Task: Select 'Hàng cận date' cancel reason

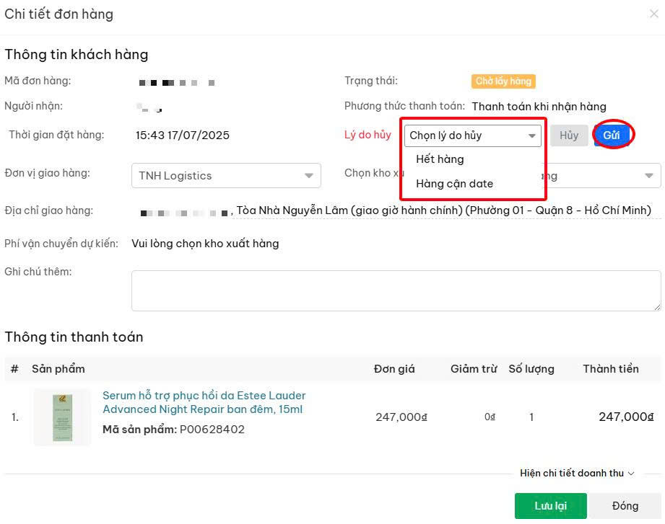Action: 454,184
